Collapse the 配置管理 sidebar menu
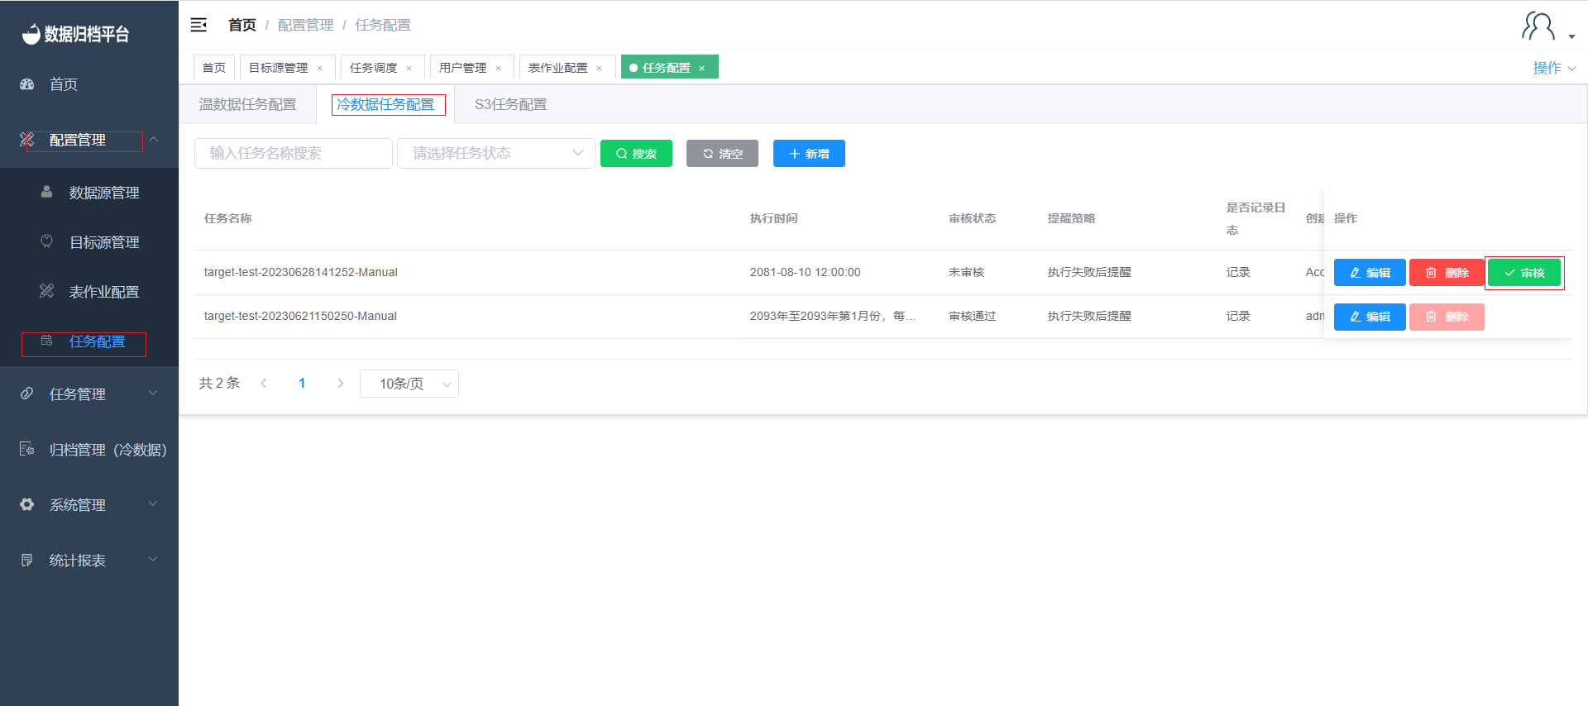The width and height of the screenshot is (1588, 706). [154, 139]
